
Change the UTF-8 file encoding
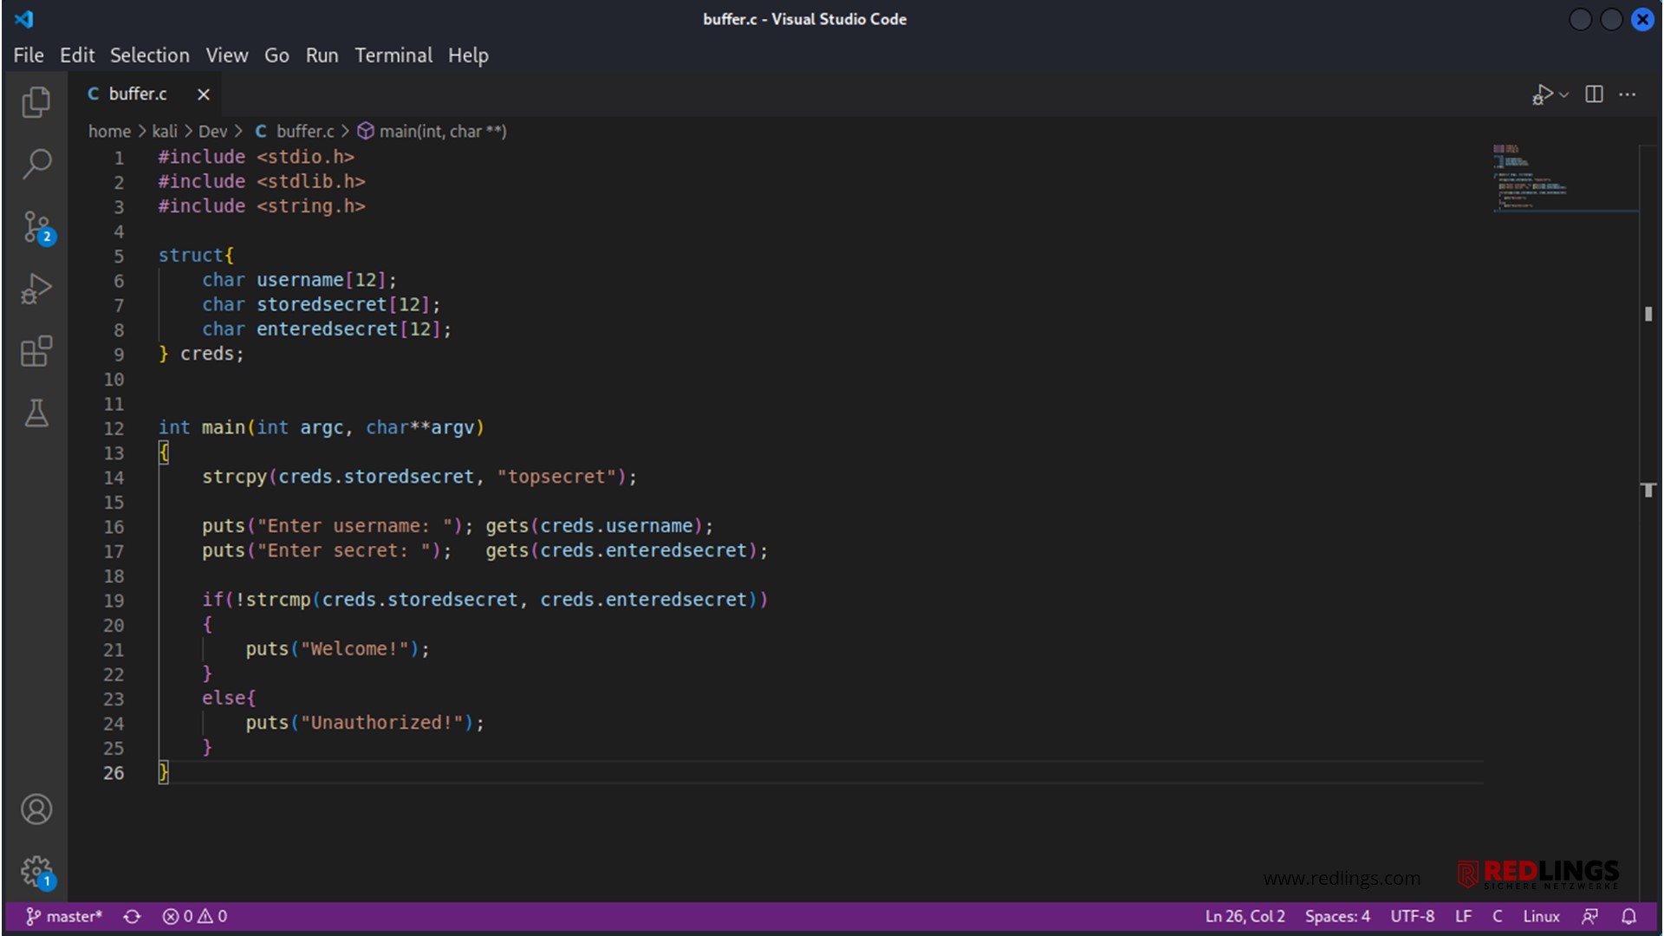click(x=1412, y=917)
